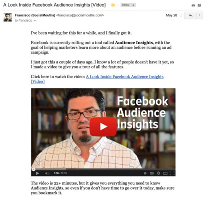Open the video settings gear
Screen dimensions: 206x197
[x=159, y=173]
